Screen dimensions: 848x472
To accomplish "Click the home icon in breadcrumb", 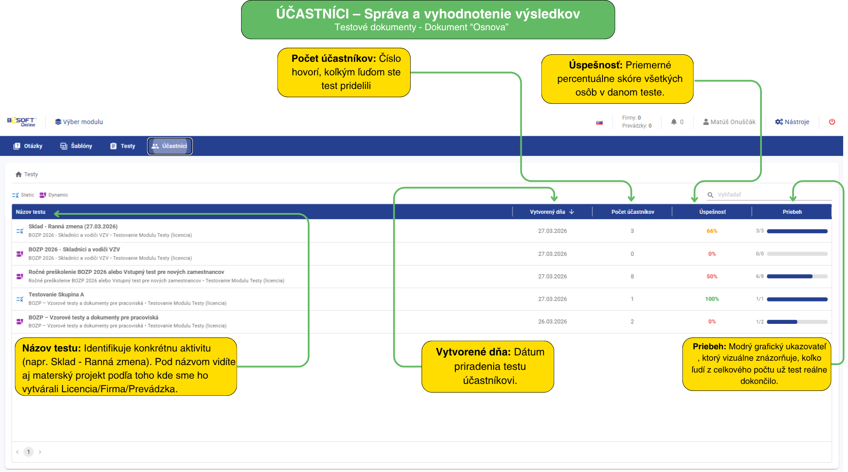I will click(x=18, y=174).
